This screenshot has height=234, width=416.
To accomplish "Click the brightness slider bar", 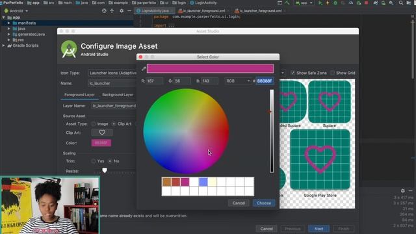I will coord(272,131).
